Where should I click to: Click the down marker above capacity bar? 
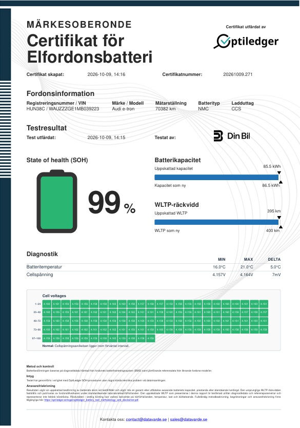coord(279,173)
